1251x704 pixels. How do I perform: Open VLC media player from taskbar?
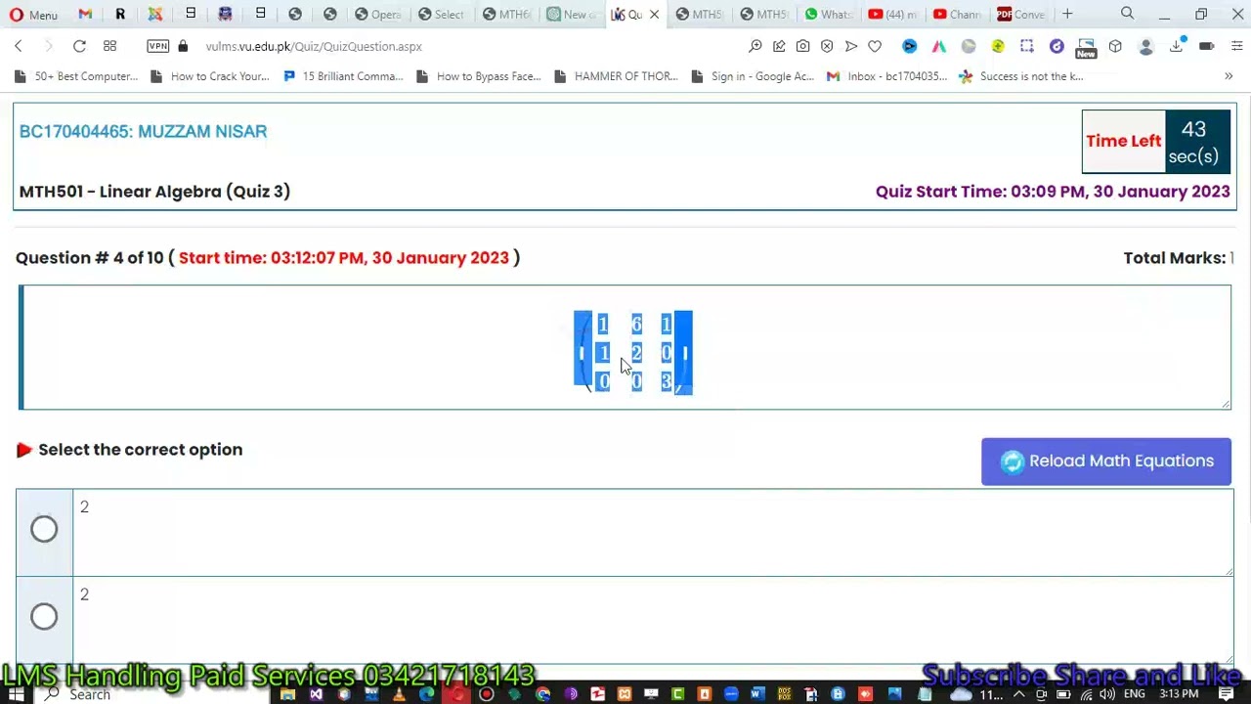click(x=399, y=694)
